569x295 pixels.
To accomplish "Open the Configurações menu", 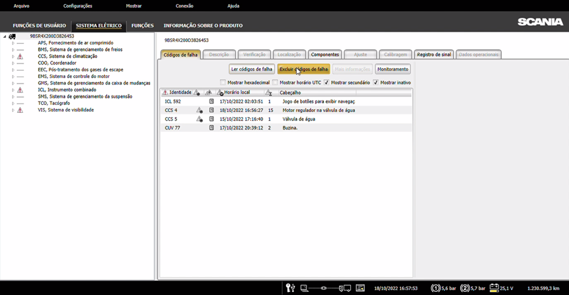I will [78, 6].
